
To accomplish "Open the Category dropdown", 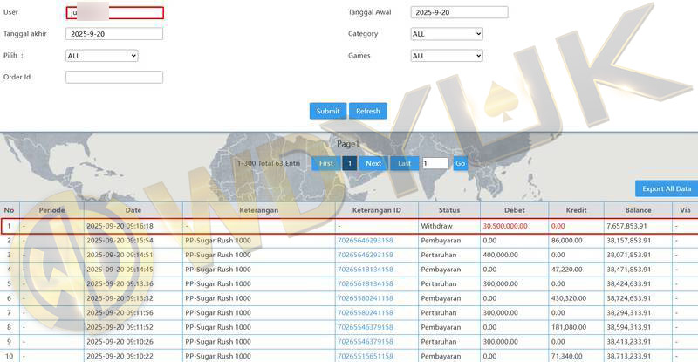I will coord(446,34).
